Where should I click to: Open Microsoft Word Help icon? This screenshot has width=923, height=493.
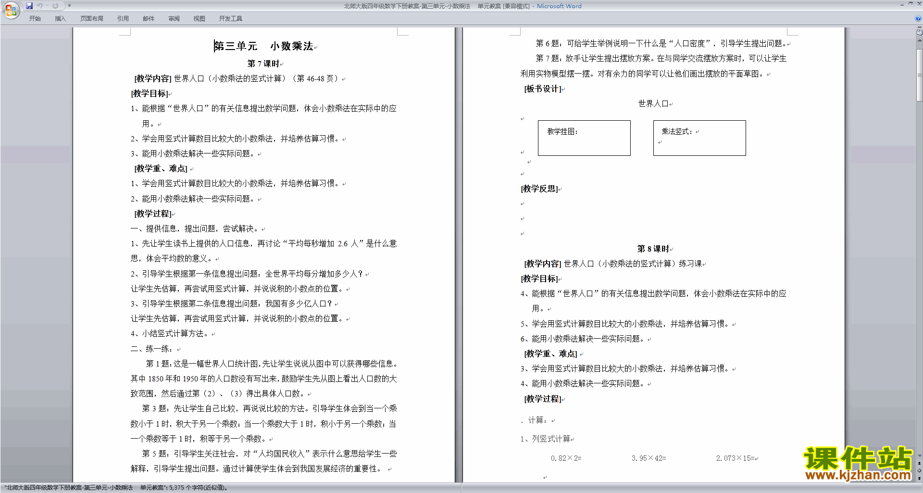coord(918,18)
